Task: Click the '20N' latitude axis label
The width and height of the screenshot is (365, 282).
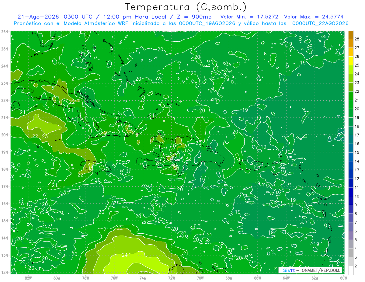Action: [5, 135]
